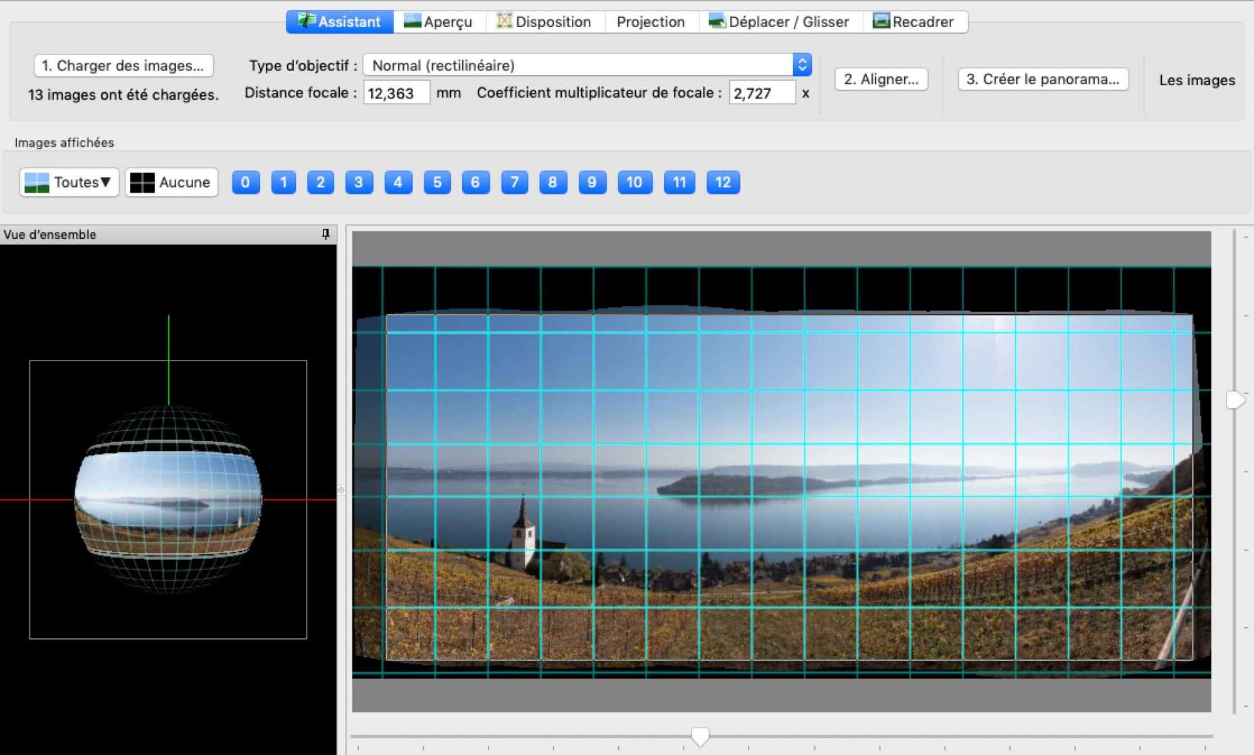The height and width of the screenshot is (755, 1254).
Task: Click the Coefficient multiplicateur de focale field
Action: [x=762, y=93]
